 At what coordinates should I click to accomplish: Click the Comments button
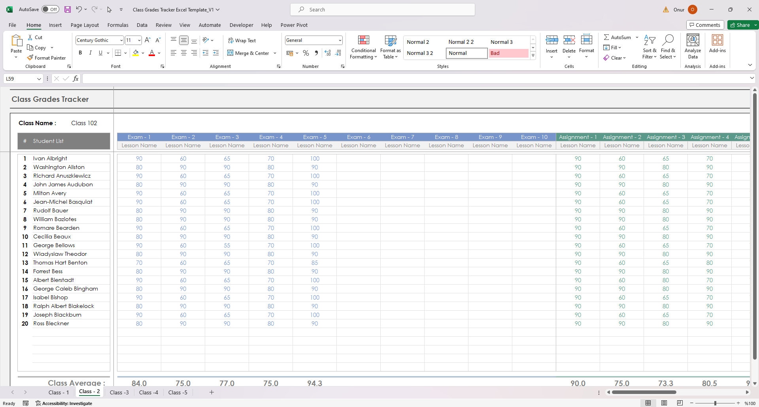pos(705,24)
